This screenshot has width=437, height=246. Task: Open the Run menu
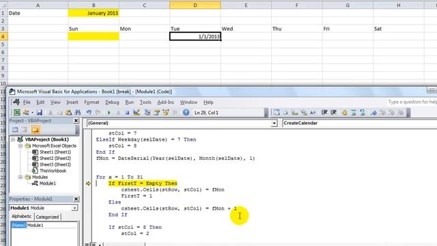[129, 102]
